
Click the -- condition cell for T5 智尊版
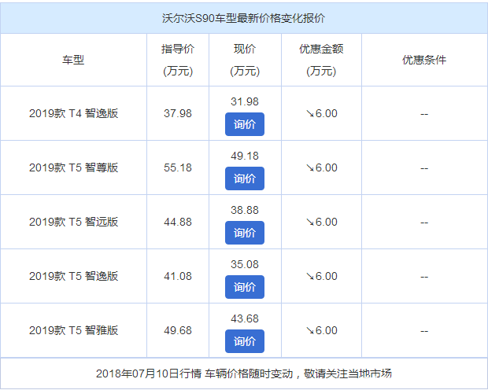tap(424, 168)
